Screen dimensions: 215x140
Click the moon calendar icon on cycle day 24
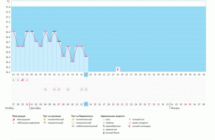pos(118,69)
